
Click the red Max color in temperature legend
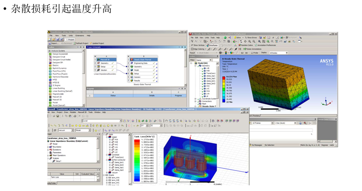(x=224, y=78)
